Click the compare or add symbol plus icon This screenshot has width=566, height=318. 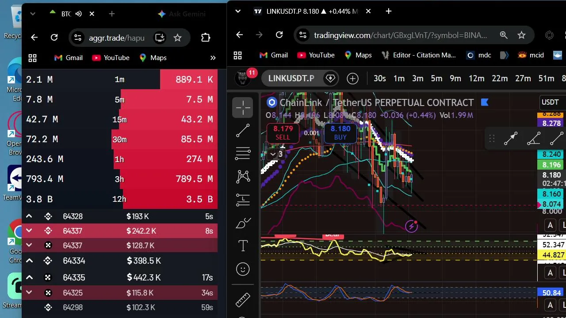[x=352, y=79]
